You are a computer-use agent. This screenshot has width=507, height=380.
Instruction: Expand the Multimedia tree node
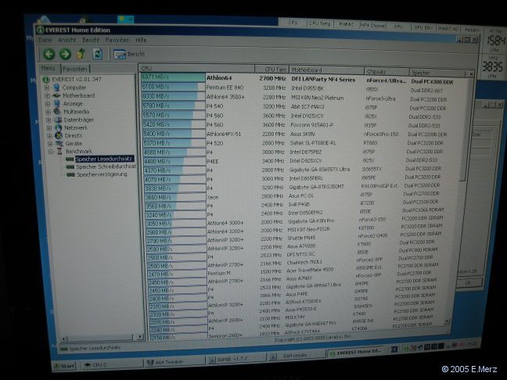coord(49,112)
